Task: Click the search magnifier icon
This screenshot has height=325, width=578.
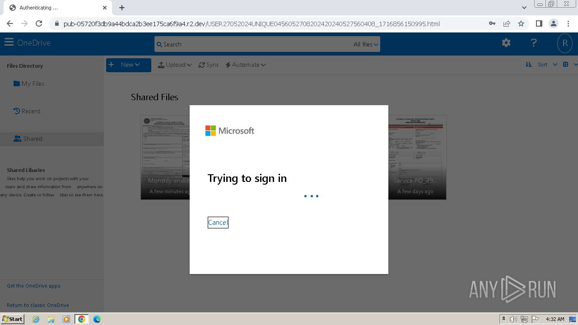Action: pos(159,44)
